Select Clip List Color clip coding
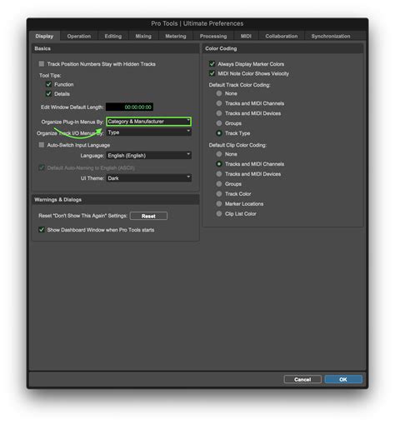Viewport: 395px width, 424px height. coord(219,213)
